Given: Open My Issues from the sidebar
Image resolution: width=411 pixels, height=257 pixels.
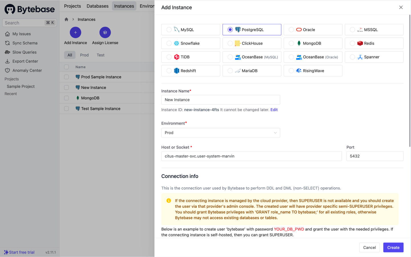Looking at the screenshot, I should (x=21, y=34).
